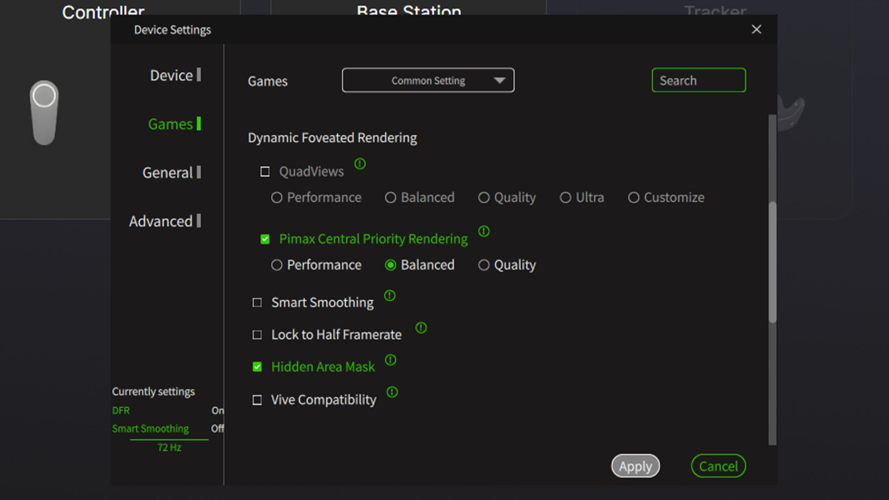Open QuadViews info tooltip icon
The width and height of the screenshot is (889, 500).
pyautogui.click(x=360, y=164)
